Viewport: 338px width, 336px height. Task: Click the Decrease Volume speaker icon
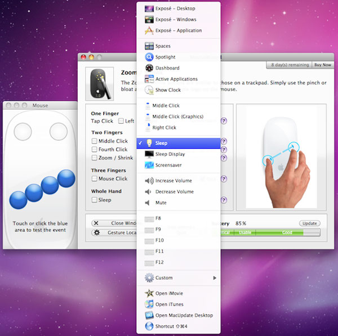[148, 191]
